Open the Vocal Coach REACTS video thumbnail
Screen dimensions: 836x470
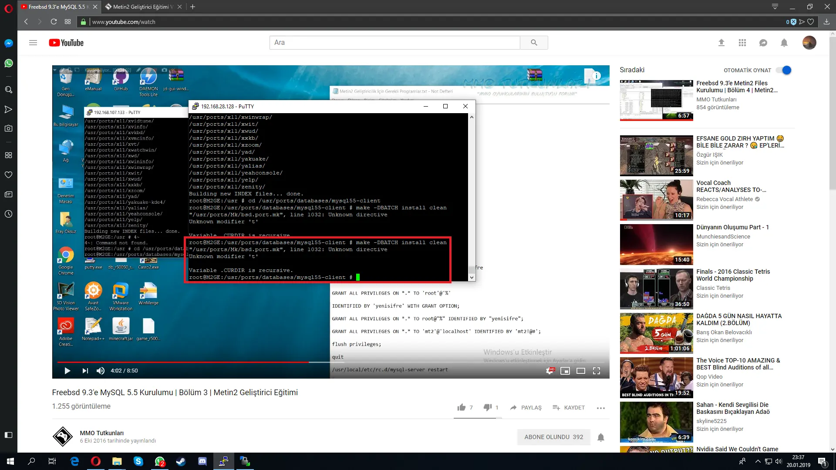[x=656, y=200]
